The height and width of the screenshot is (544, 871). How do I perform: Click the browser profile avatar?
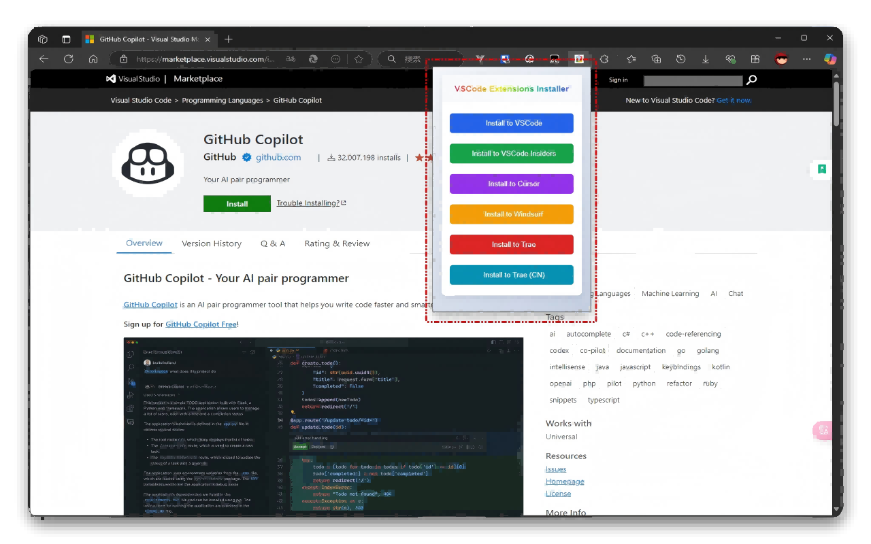tap(781, 59)
